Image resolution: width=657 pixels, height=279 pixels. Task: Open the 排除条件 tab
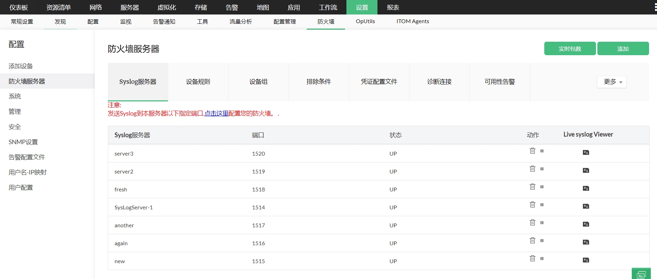(x=319, y=82)
